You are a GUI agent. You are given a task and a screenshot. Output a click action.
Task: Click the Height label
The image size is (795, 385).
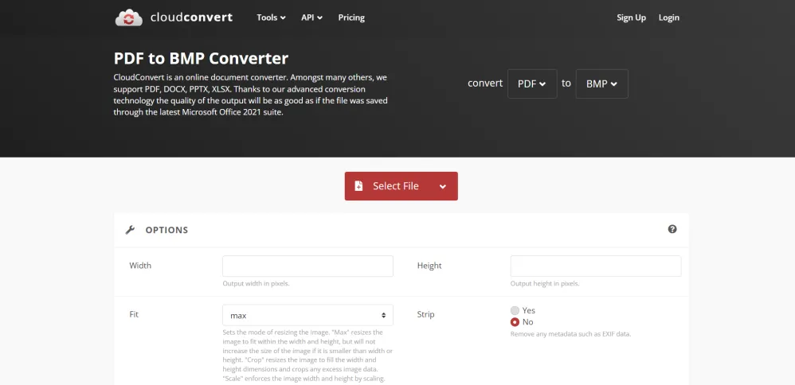pos(429,266)
